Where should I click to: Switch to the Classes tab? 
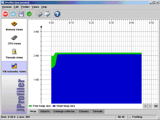tap(84, 111)
